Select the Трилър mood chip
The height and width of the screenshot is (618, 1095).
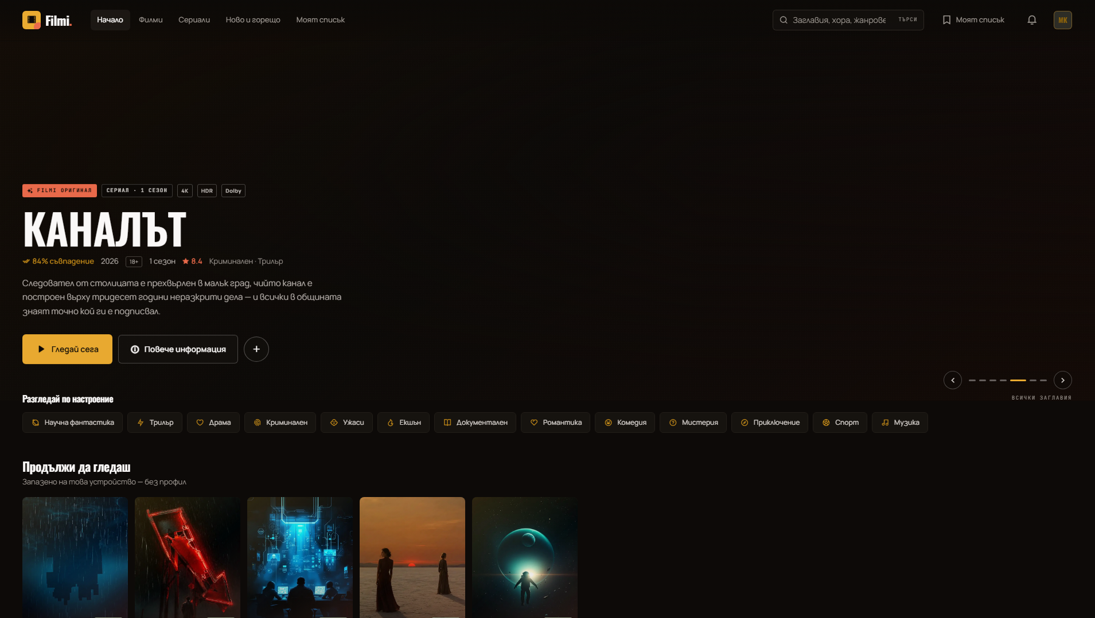(x=155, y=423)
